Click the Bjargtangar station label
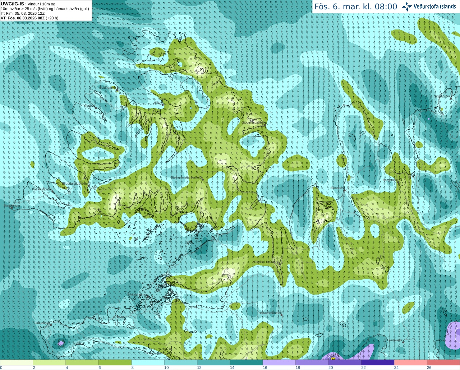Screen dimensions: 460x370 [x=12, y=206]
